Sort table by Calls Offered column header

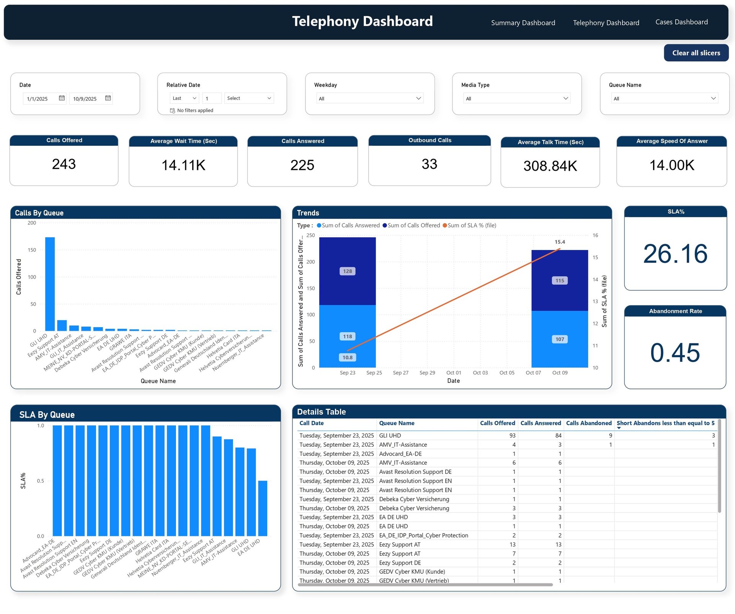click(497, 423)
